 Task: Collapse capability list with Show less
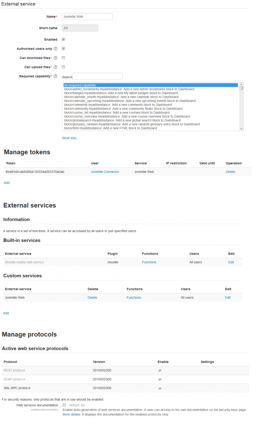[70, 138]
